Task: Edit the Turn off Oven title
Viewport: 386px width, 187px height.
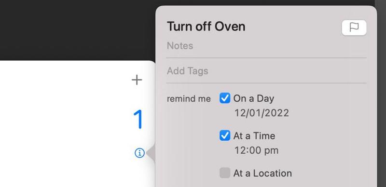Action: coord(206,27)
